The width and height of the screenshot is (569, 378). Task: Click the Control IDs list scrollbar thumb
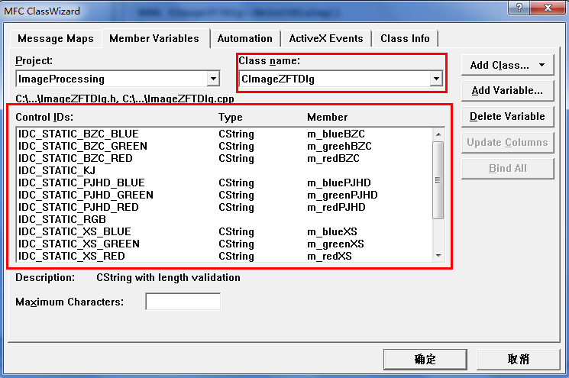438,180
